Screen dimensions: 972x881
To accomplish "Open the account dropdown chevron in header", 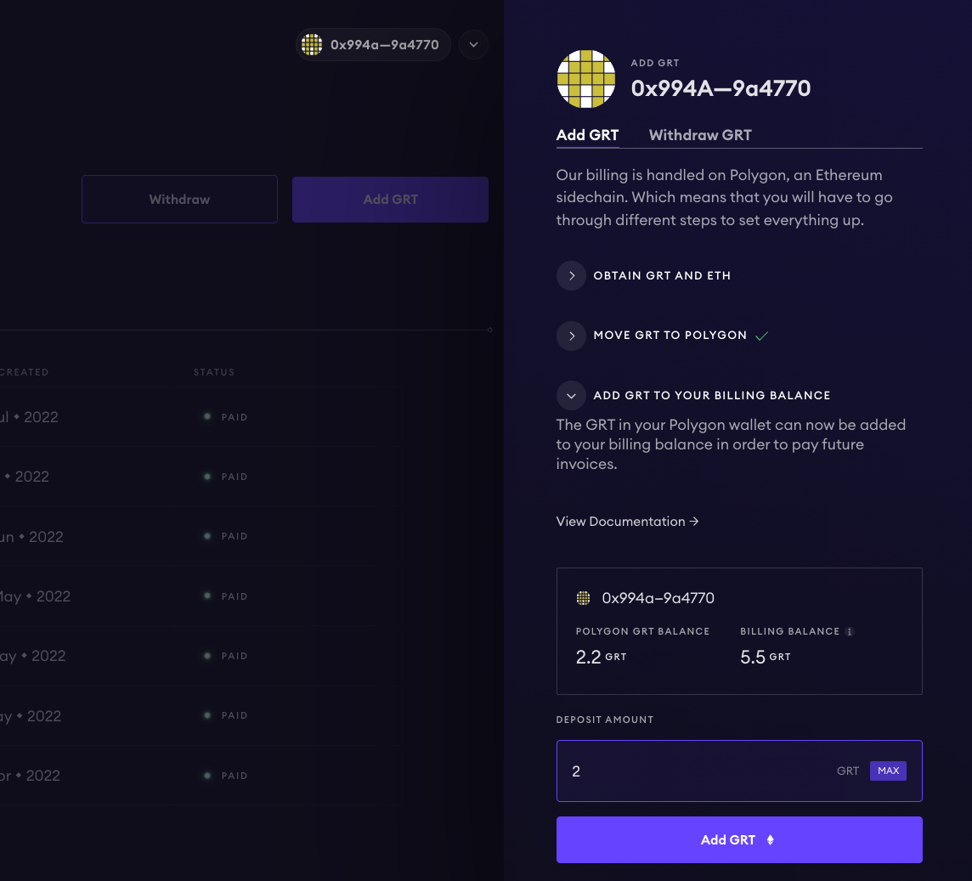I will point(473,45).
